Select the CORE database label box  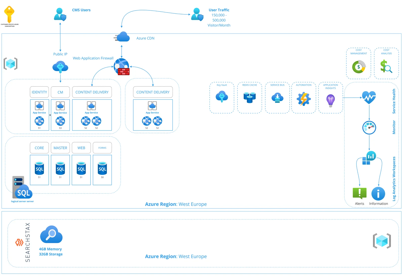39,148
